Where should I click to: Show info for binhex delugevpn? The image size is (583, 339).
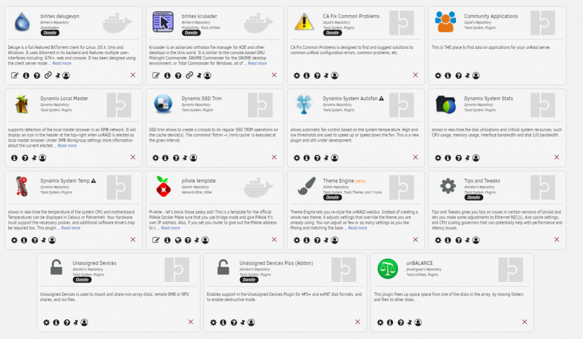tap(26, 75)
